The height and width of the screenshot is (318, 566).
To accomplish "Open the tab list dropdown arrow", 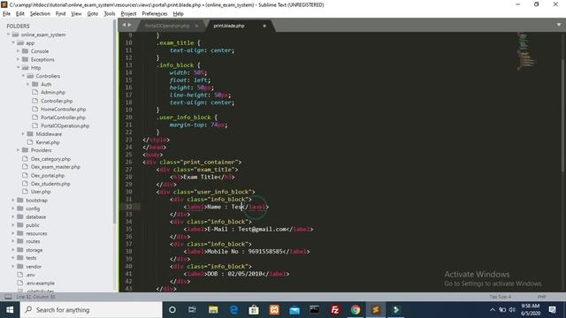I will [x=559, y=25].
